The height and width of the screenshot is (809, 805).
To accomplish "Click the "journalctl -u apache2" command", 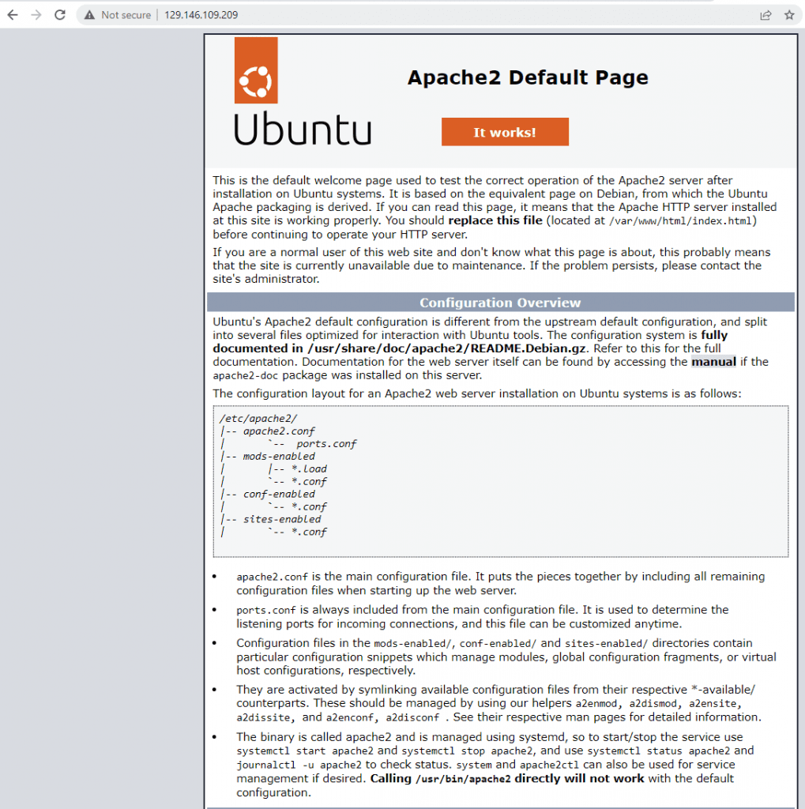I will 299,765.
